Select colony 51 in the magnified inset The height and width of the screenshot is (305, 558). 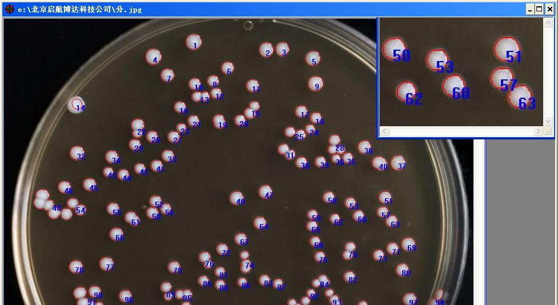point(507,49)
